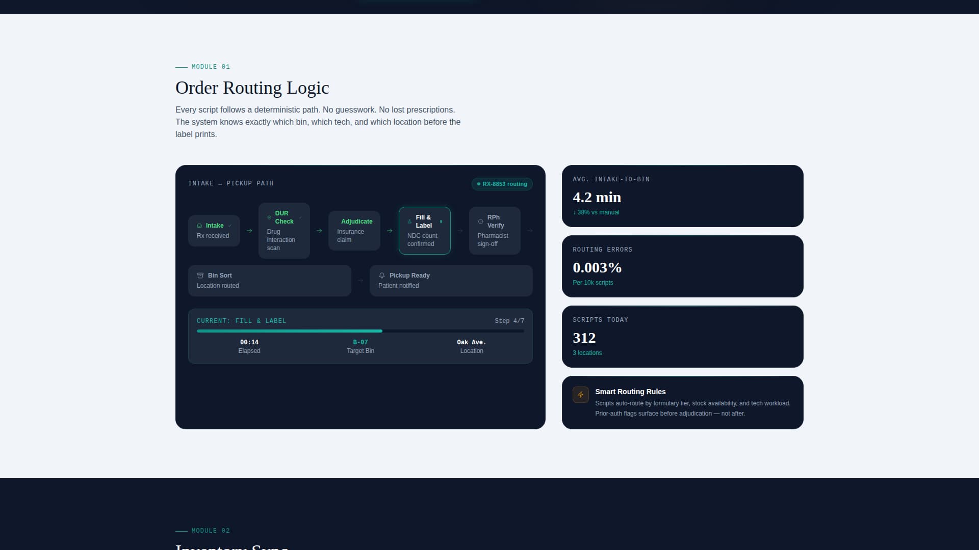Viewport: 979px width, 550px height.
Task: Select the DUR Check step card
Action: coord(284,231)
